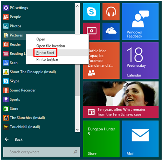
Task: Click scrollbar down arrow in app list
Action: click(x=77, y=130)
